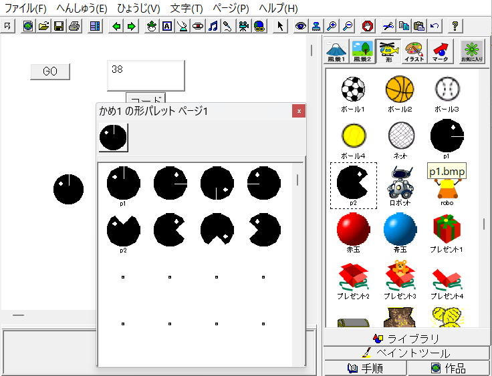Image resolution: width=492 pixels, height=376 pixels.
Task: Click the open folder toolbar icon
Action: click(x=43, y=26)
